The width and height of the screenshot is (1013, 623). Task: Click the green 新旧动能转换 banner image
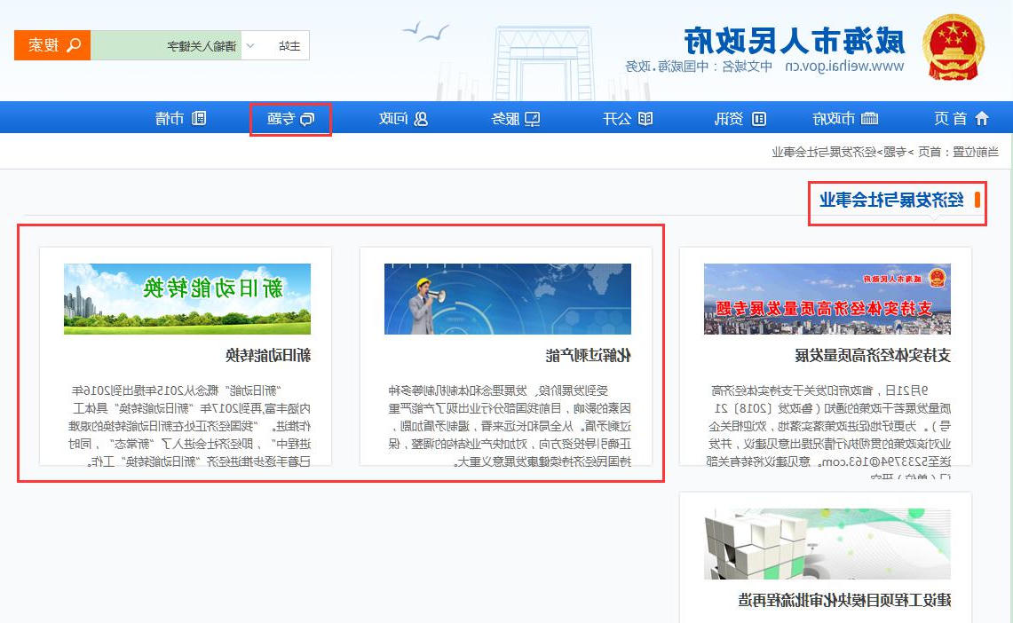[187, 298]
